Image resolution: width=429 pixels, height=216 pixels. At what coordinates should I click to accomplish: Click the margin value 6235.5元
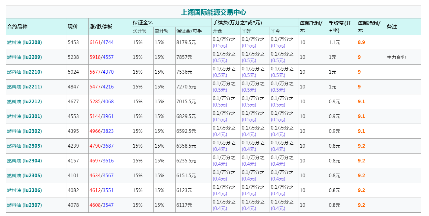click(186, 161)
